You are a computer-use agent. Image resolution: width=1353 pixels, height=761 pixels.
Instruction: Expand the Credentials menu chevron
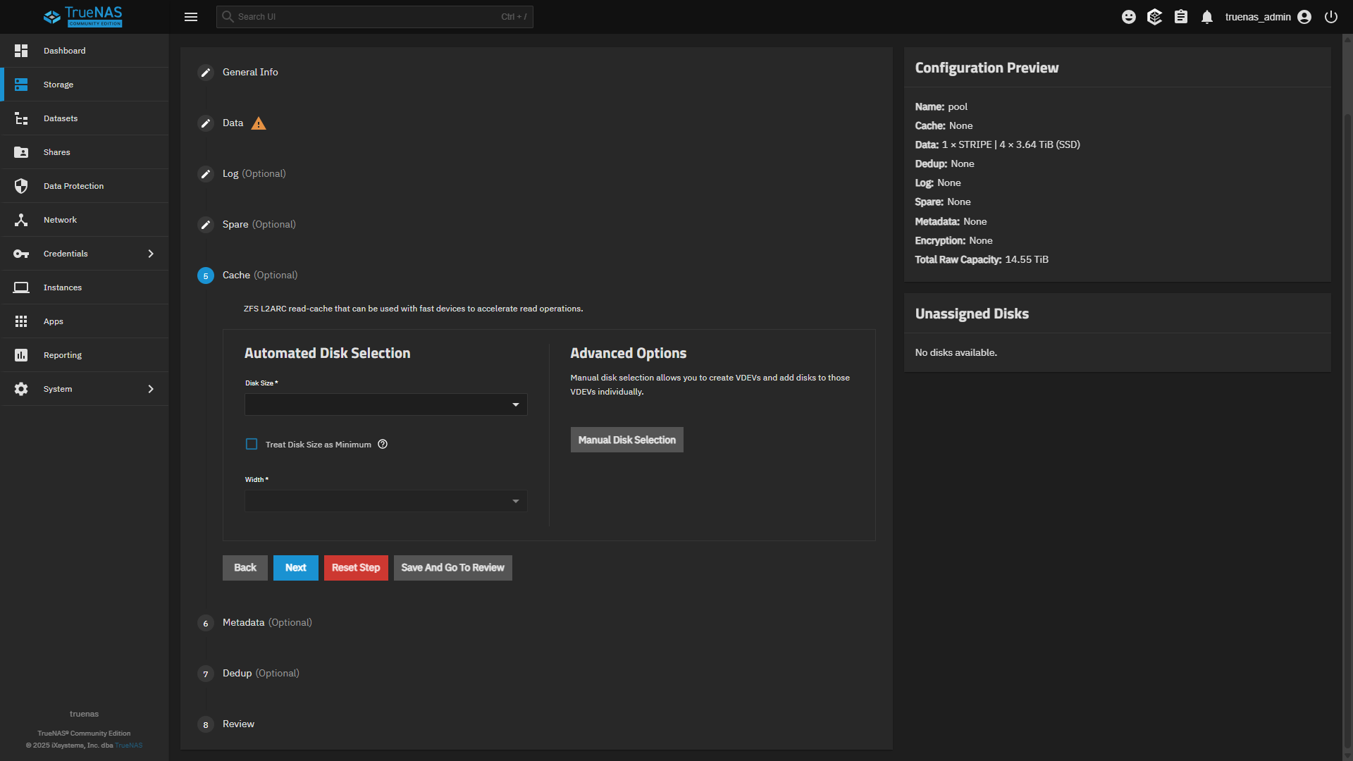[x=151, y=254]
